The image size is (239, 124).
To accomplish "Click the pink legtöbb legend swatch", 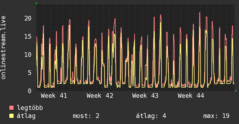I will tap(11, 108).
